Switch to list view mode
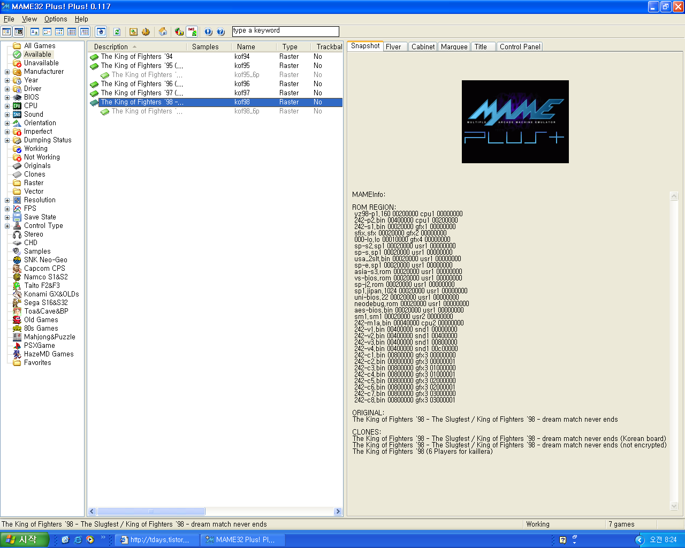 click(59, 32)
